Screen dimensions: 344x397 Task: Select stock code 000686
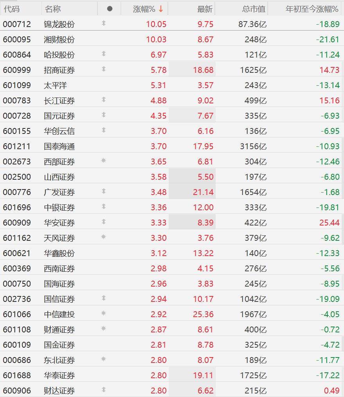click(x=17, y=360)
